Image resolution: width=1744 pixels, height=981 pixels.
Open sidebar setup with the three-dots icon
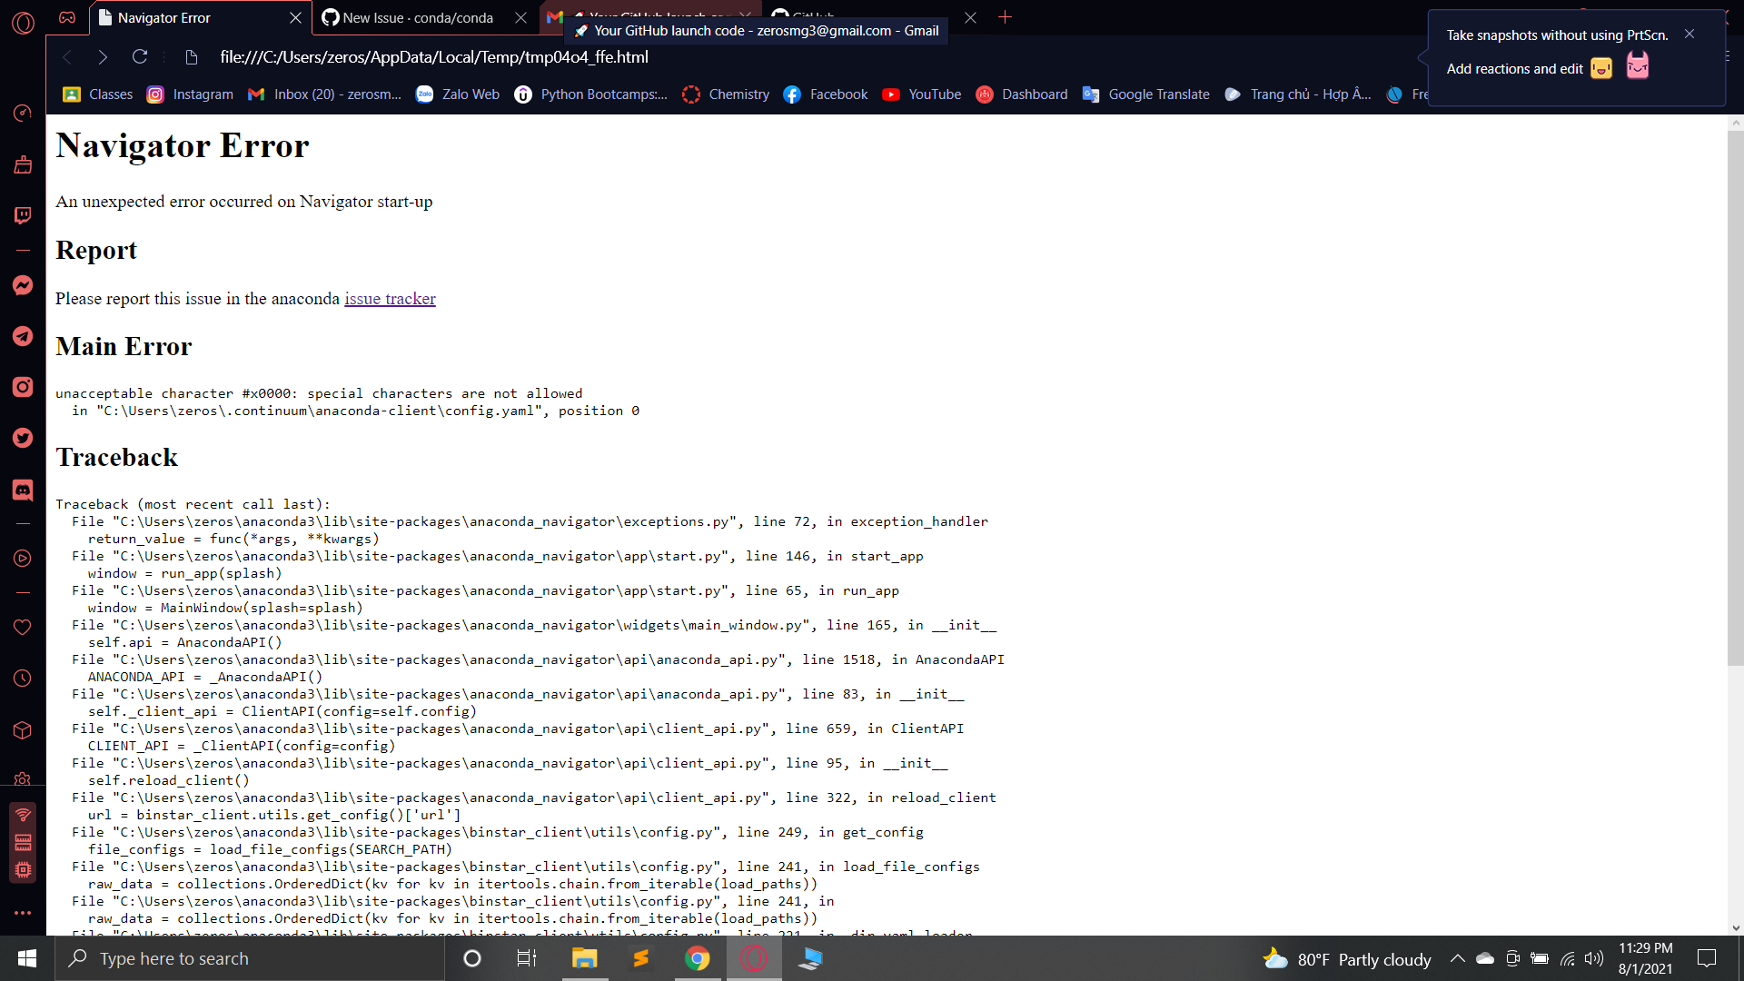(x=23, y=913)
